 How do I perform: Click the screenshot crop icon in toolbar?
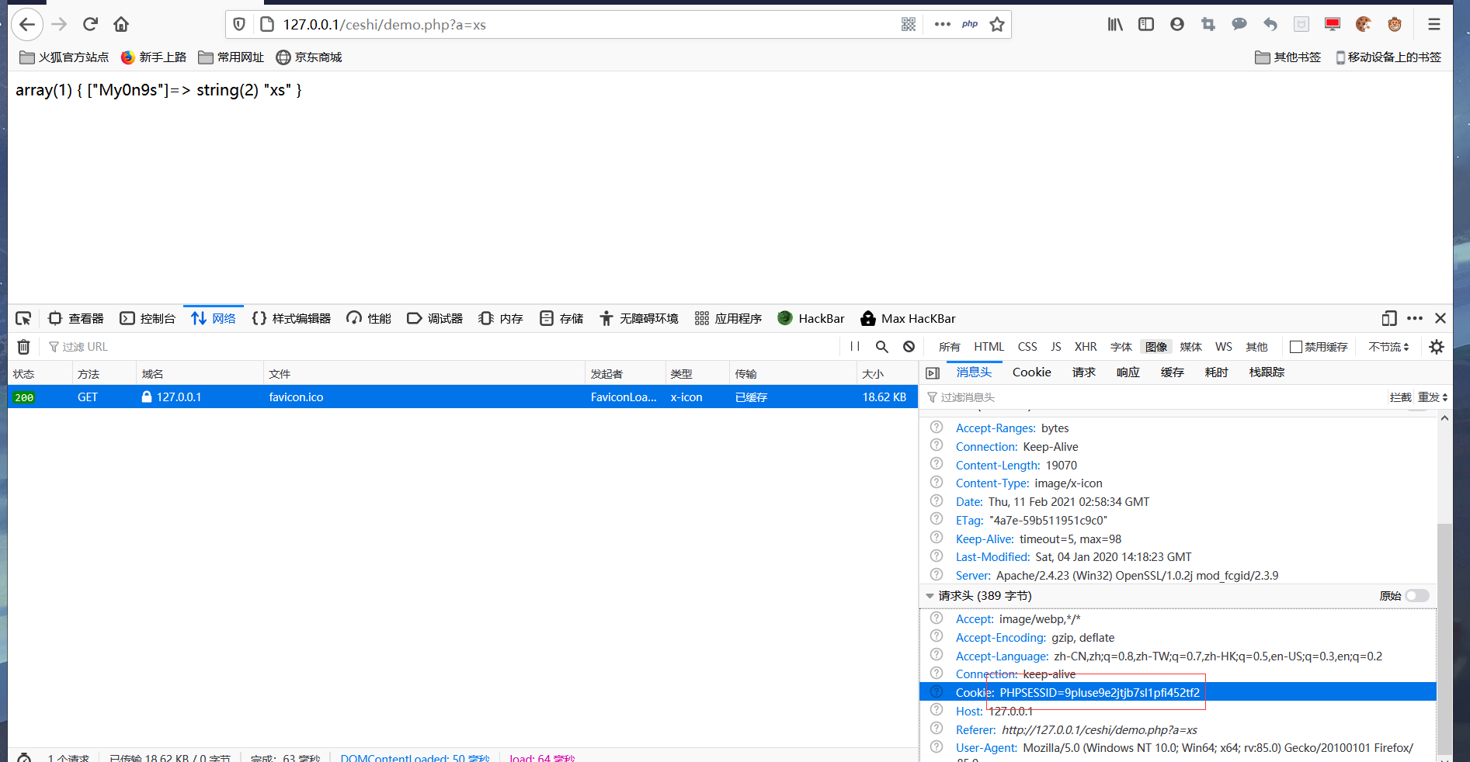click(1208, 25)
